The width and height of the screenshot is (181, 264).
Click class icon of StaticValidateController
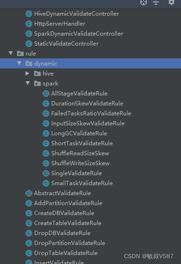click(29, 44)
